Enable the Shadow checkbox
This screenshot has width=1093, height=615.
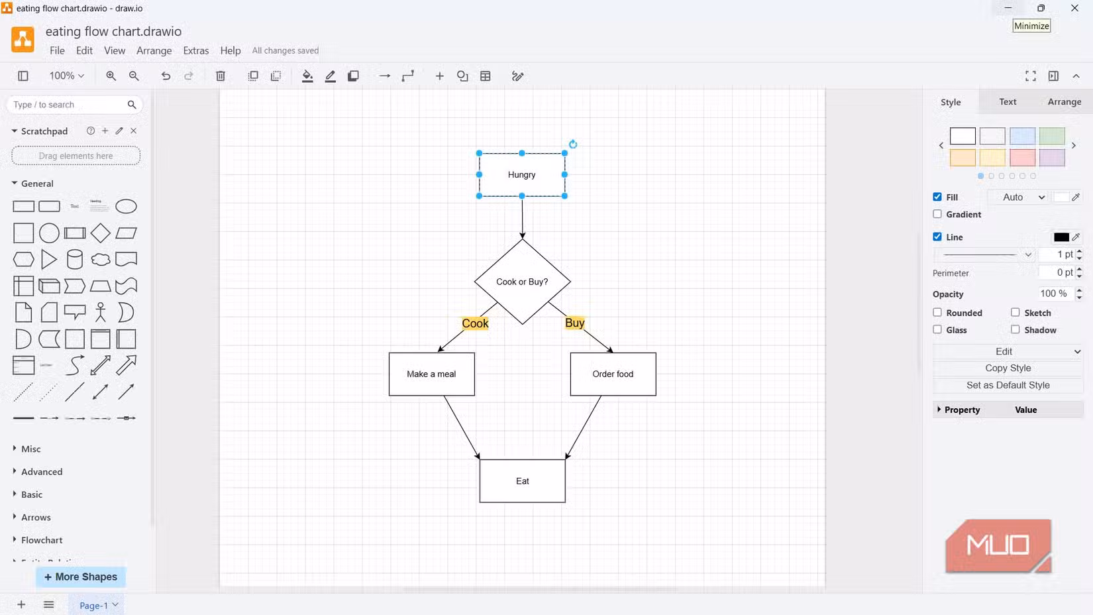(1015, 329)
